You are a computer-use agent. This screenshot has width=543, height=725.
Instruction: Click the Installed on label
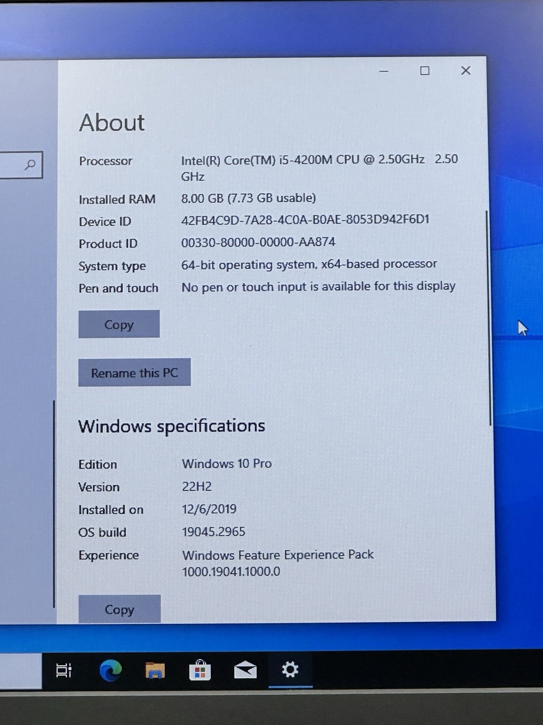click(111, 510)
